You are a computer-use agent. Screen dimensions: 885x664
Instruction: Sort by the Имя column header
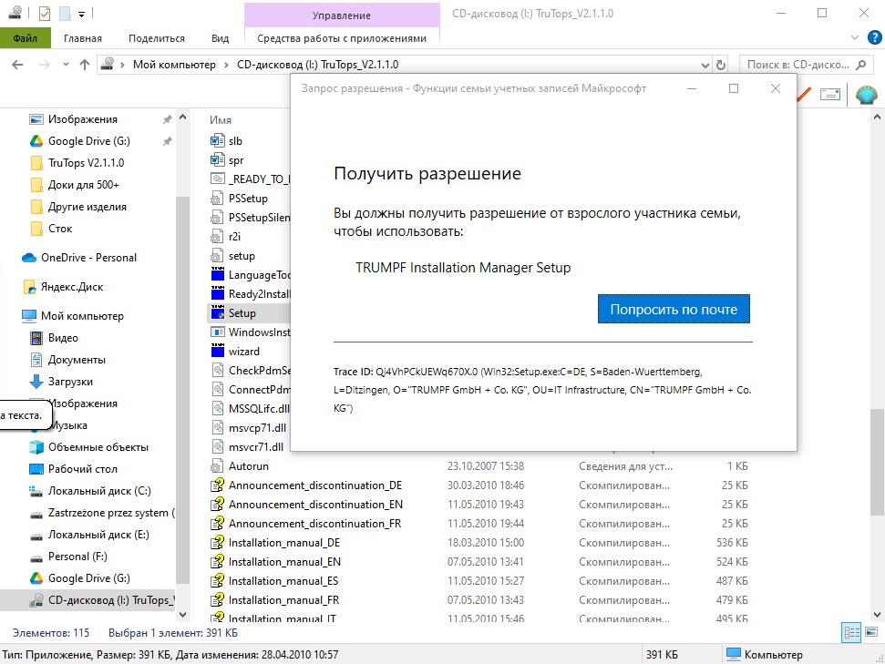[x=221, y=120]
